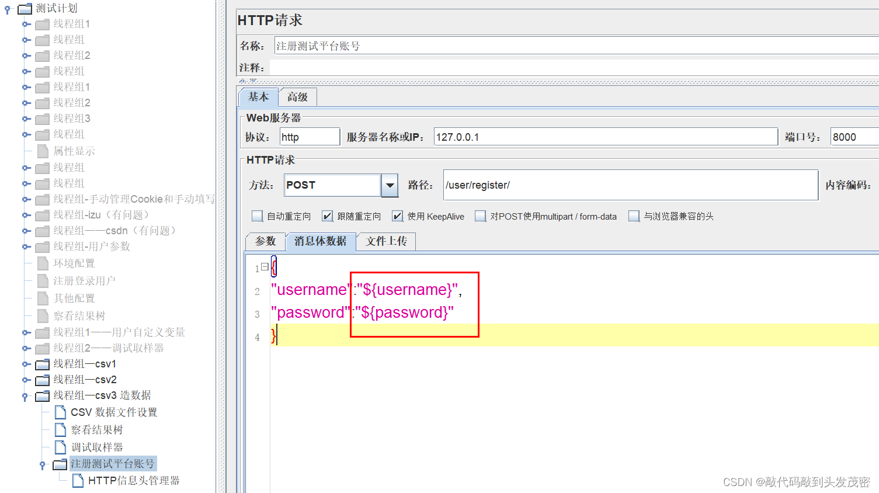Select the 注册登录用户 tree item
This screenshot has height=493, width=879.
pos(85,281)
